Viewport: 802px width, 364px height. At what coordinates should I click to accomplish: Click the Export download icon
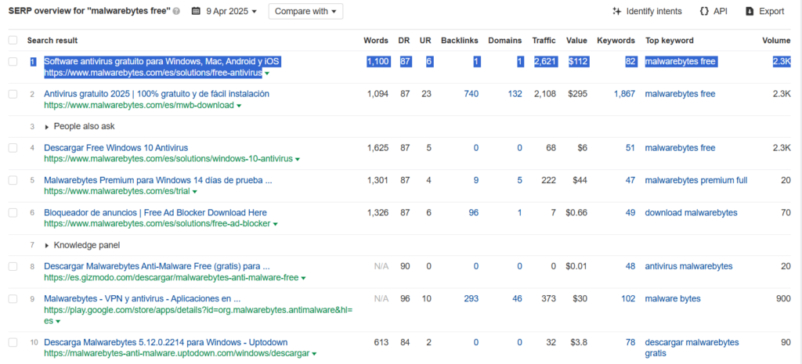coord(750,11)
